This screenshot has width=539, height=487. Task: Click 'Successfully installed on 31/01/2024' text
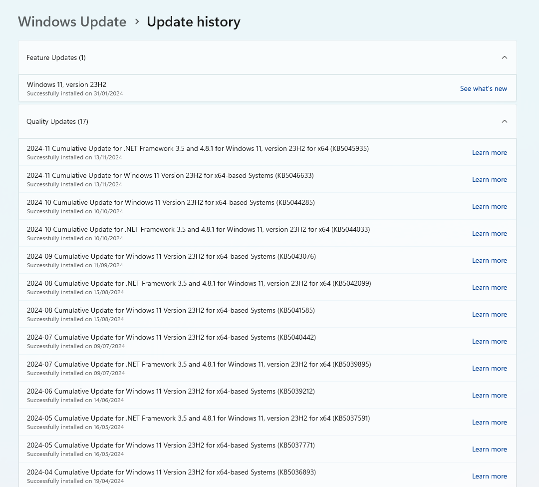pos(75,93)
